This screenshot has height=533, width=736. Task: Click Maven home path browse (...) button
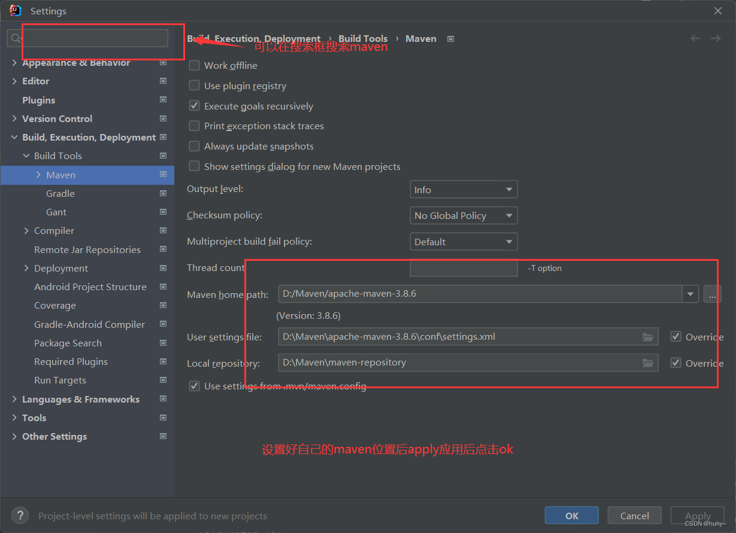(712, 294)
